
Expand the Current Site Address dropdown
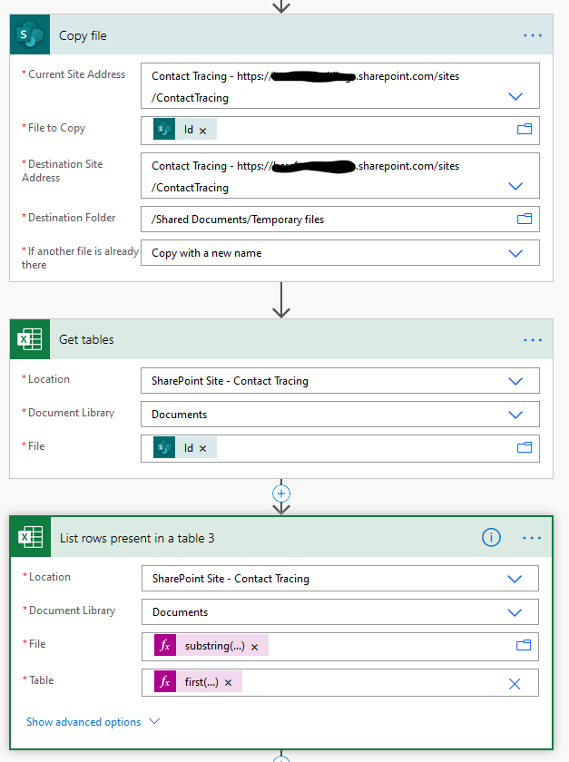515,96
